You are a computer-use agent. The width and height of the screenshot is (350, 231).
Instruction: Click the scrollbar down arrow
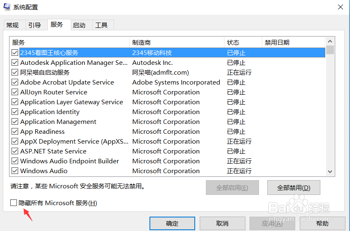(330, 172)
